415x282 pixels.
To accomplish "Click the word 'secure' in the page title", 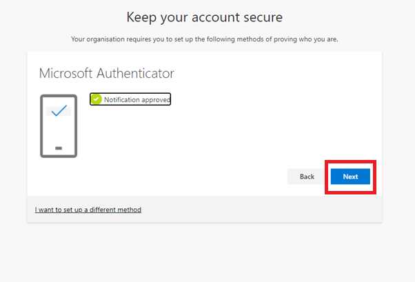I will (263, 17).
